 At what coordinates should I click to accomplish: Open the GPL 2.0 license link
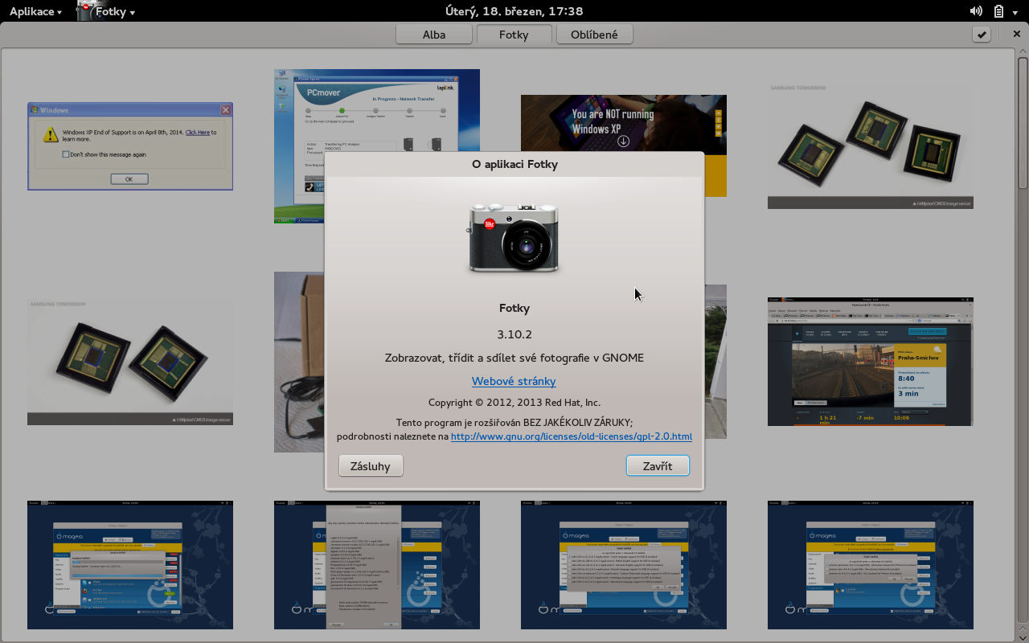pyautogui.click(x=572, y=436)
